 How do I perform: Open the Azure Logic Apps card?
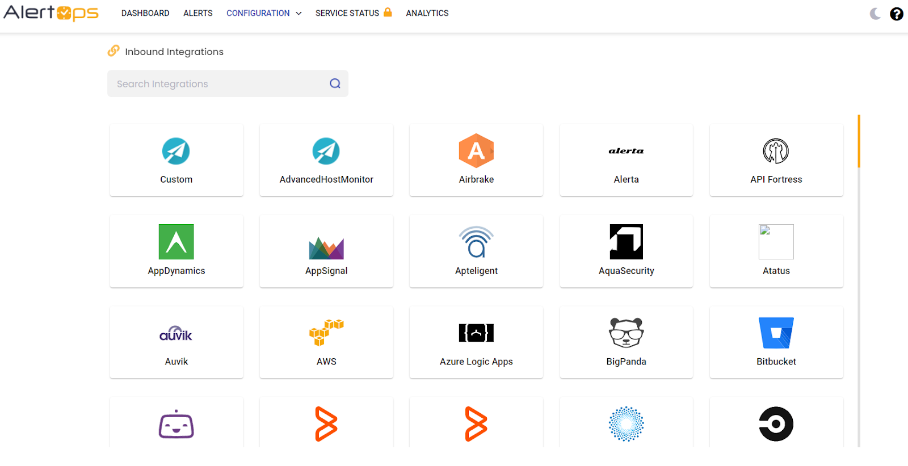(476, 342)
